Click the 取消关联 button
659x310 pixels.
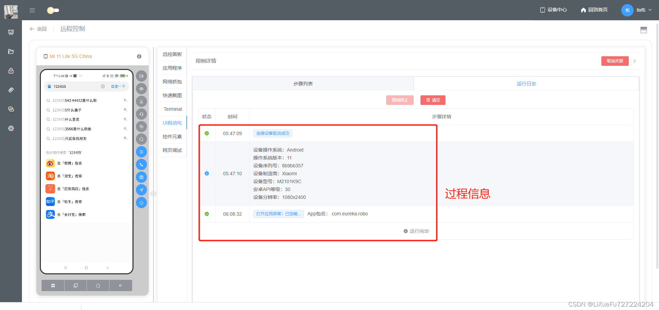pos(615,61)
